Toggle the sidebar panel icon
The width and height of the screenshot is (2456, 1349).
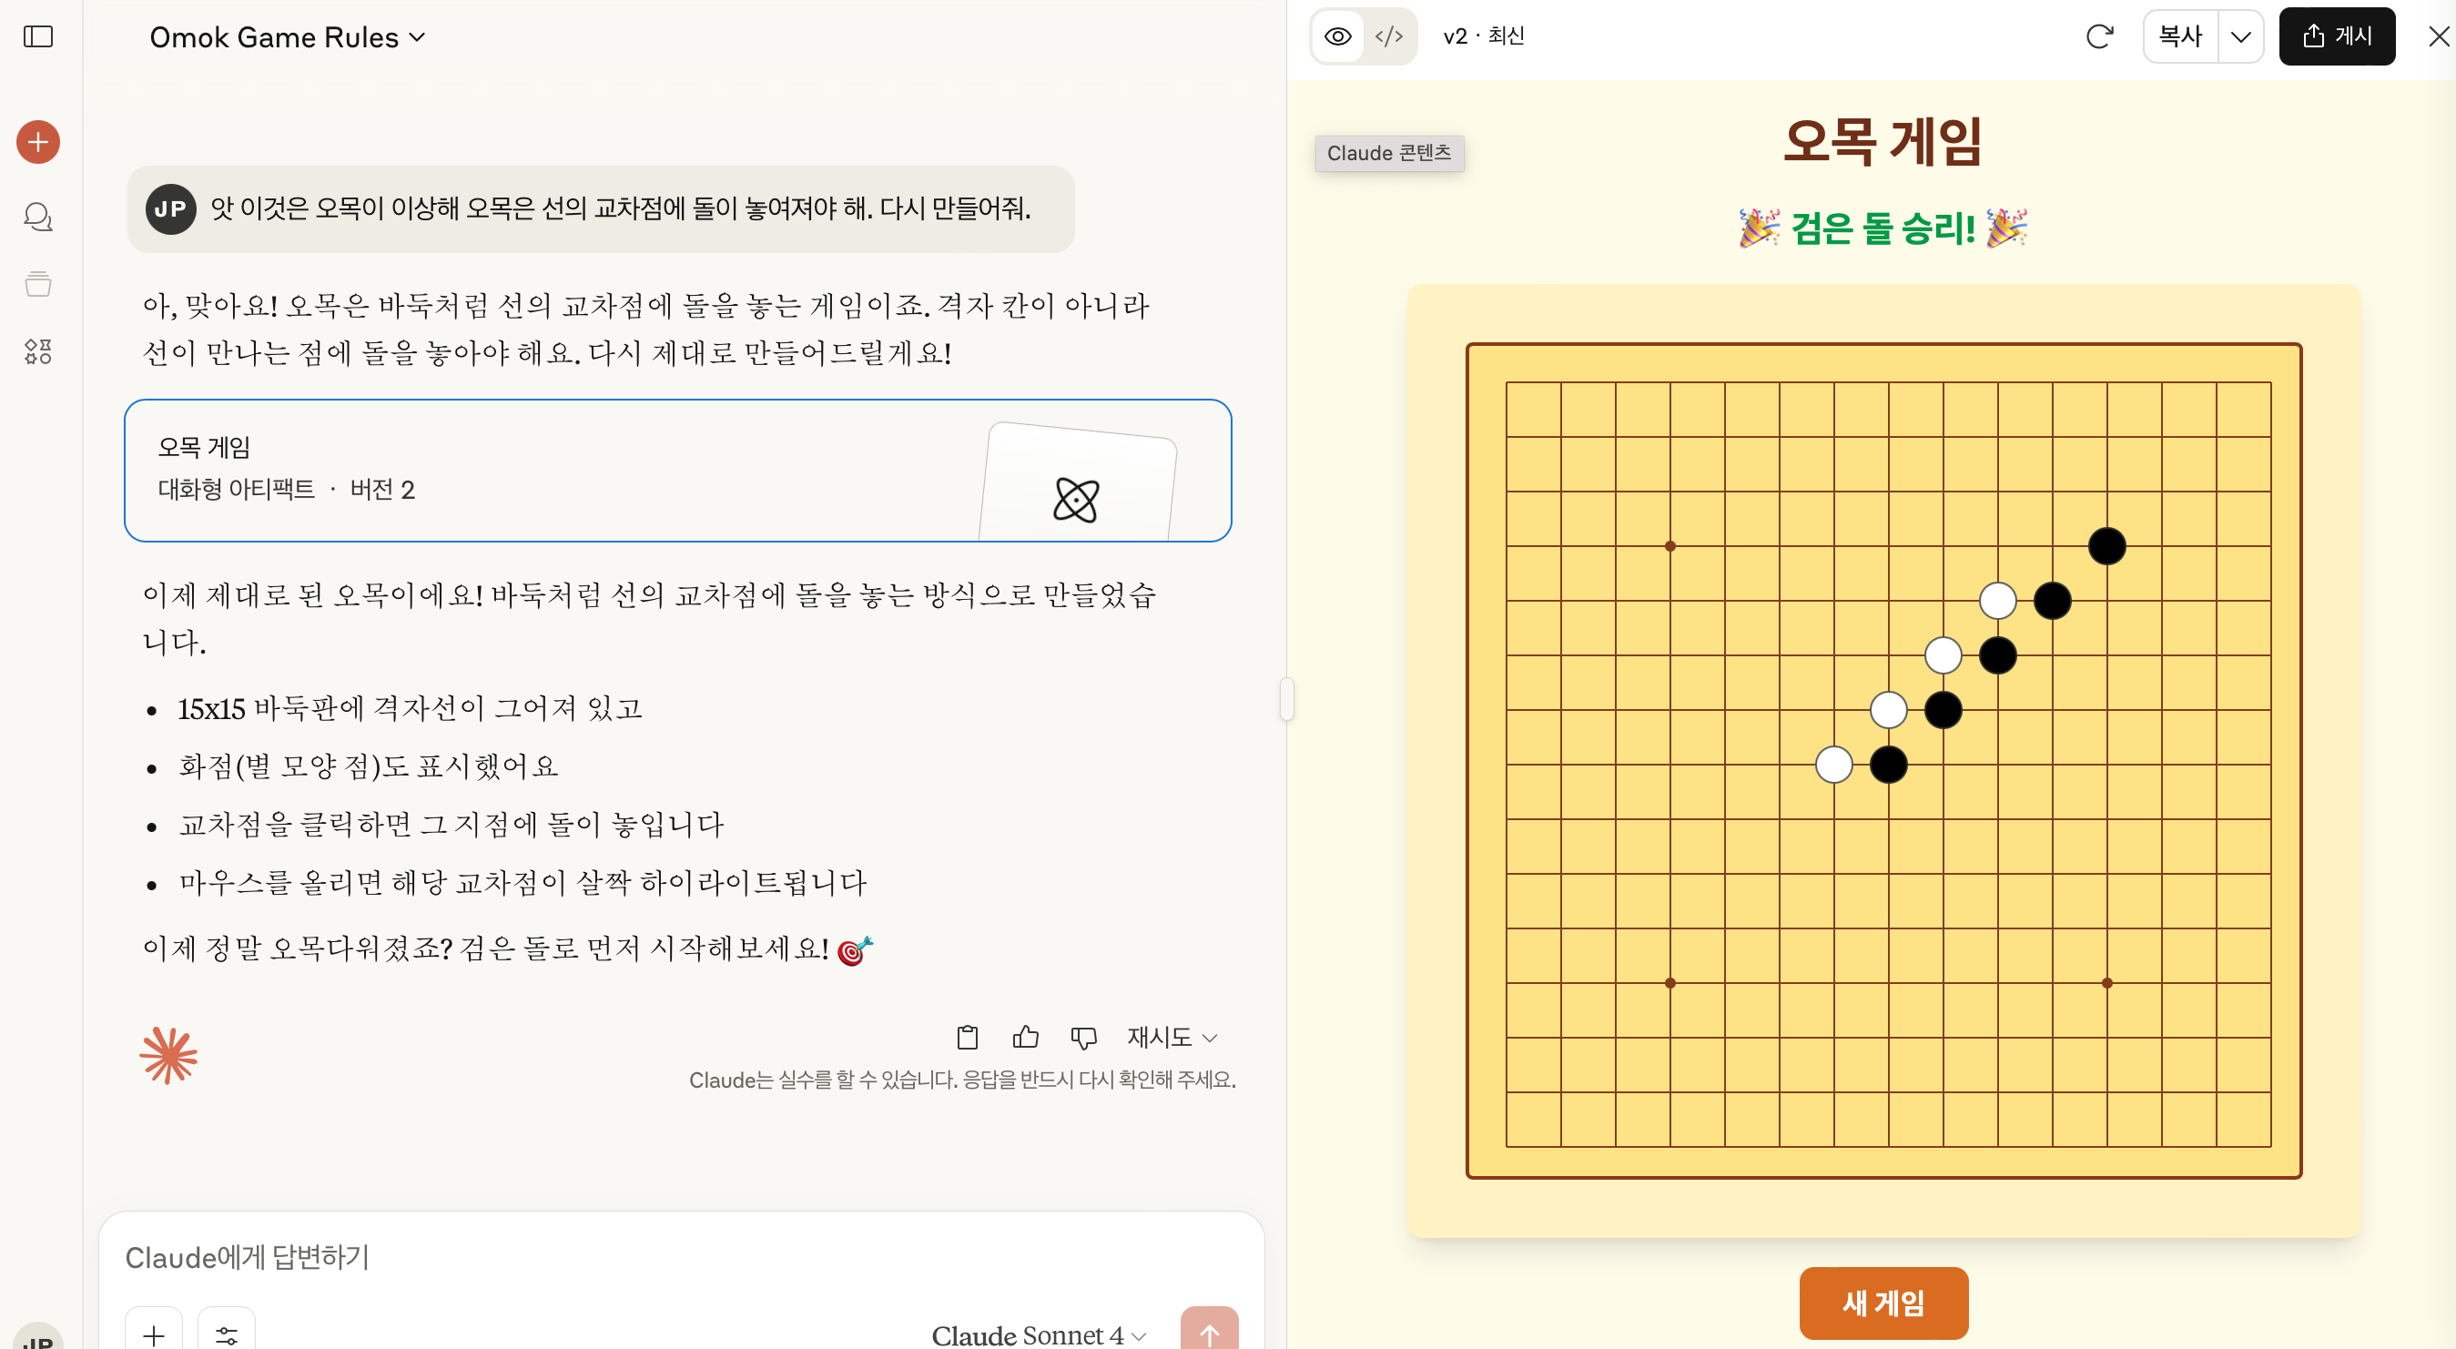click(38, 36)
